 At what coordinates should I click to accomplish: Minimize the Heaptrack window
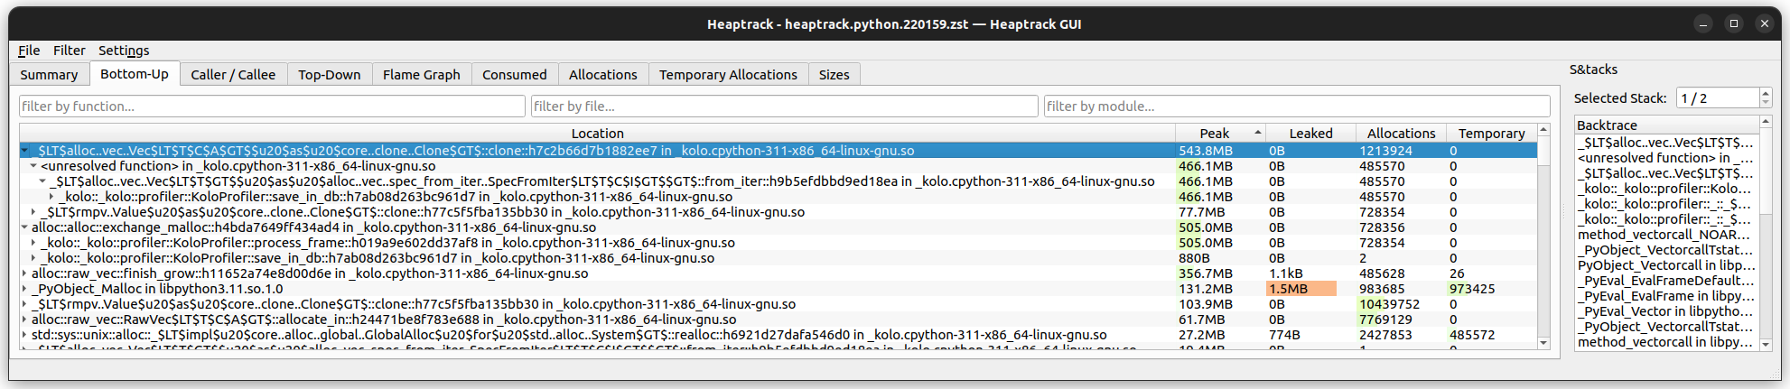tap(1703, 23)
